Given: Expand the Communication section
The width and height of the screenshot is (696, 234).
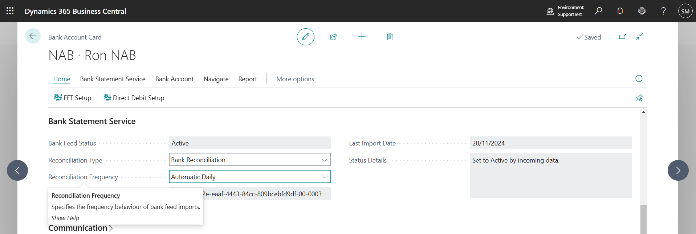Looking at the screenshot, I should point(81,228).
